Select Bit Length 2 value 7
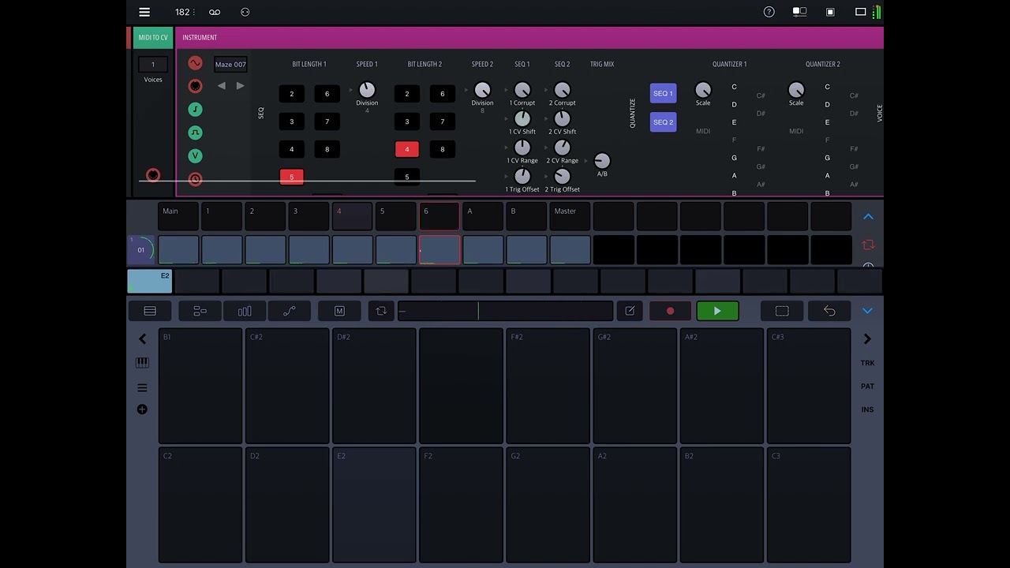 (442, 121)
